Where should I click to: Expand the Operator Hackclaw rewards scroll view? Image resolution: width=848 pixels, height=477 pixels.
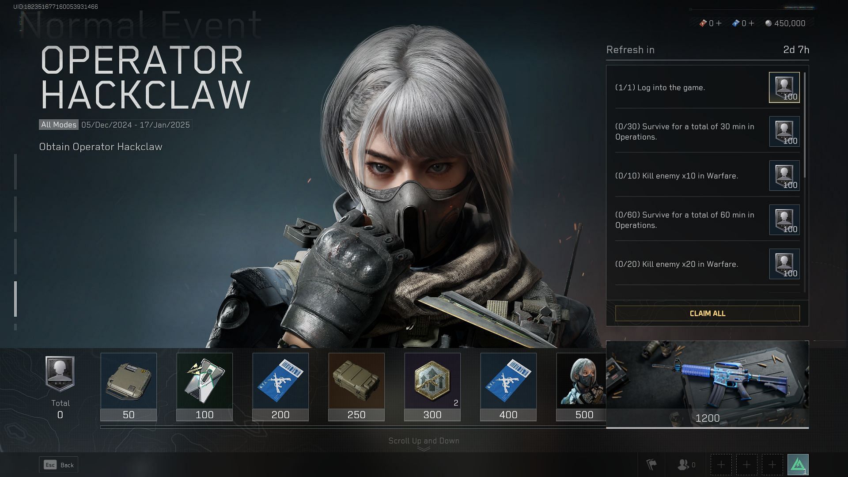(424, 440)
